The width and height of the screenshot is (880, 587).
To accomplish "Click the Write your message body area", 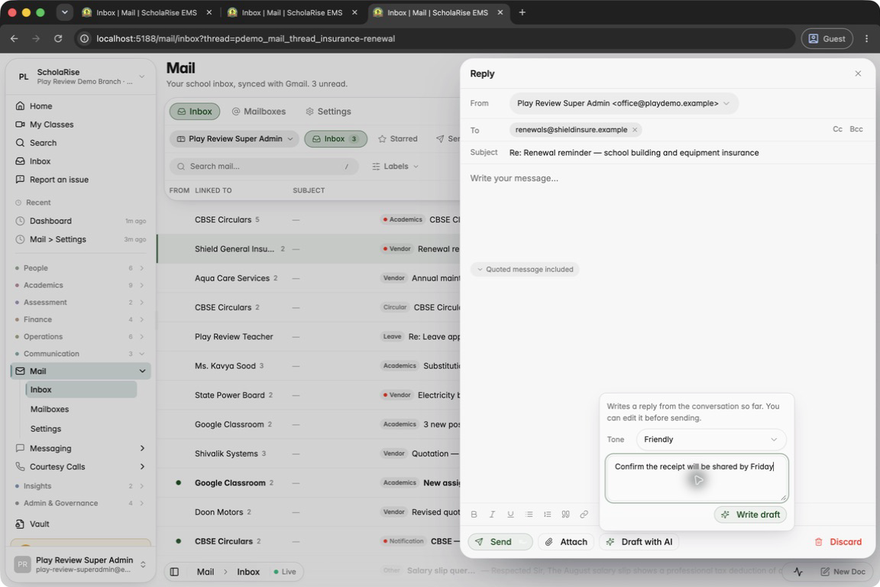I will (x=668, y=213).
